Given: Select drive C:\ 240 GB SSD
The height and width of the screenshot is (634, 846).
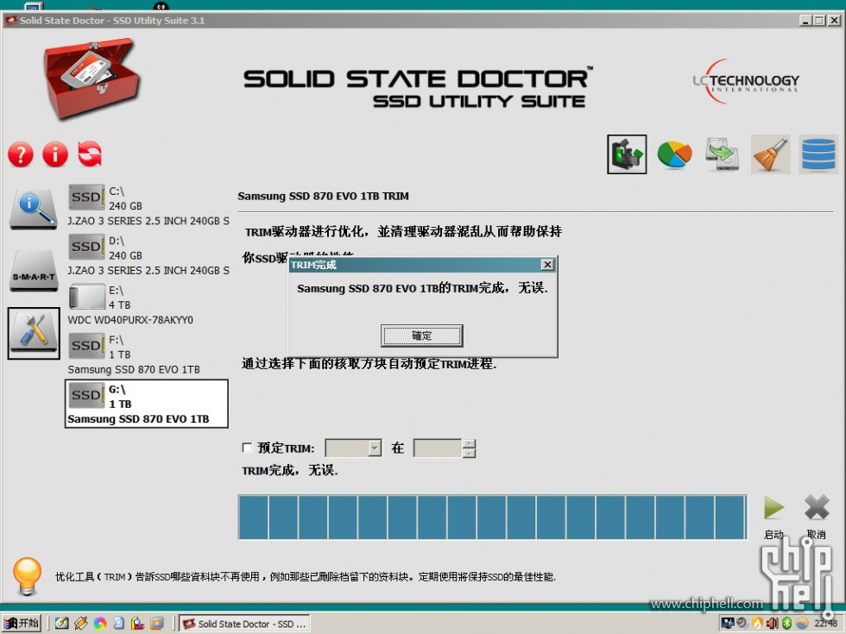Looking at the screenshot, I should point(148,206).
